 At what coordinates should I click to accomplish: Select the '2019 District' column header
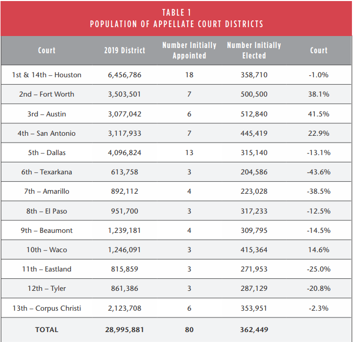[x=124, y=51]
